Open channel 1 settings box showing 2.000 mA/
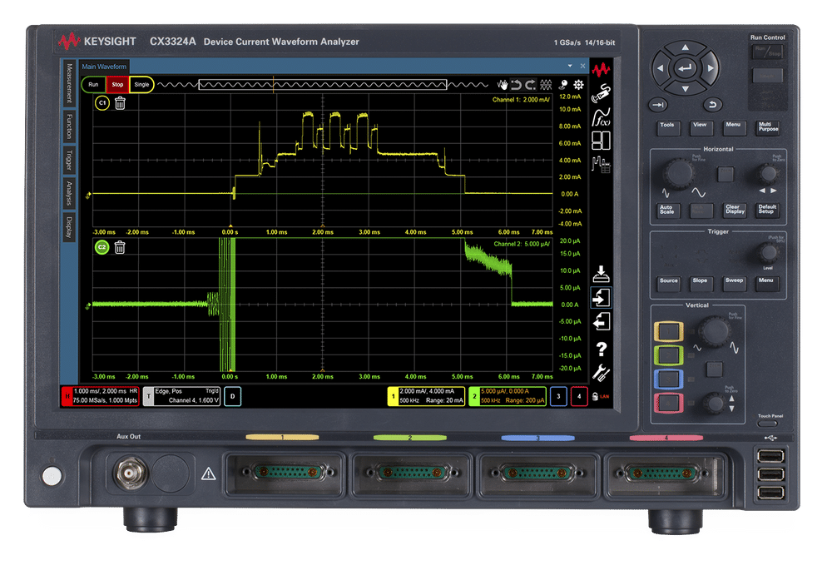This screenshot has width=832, height=585. (x=426, y=396)
